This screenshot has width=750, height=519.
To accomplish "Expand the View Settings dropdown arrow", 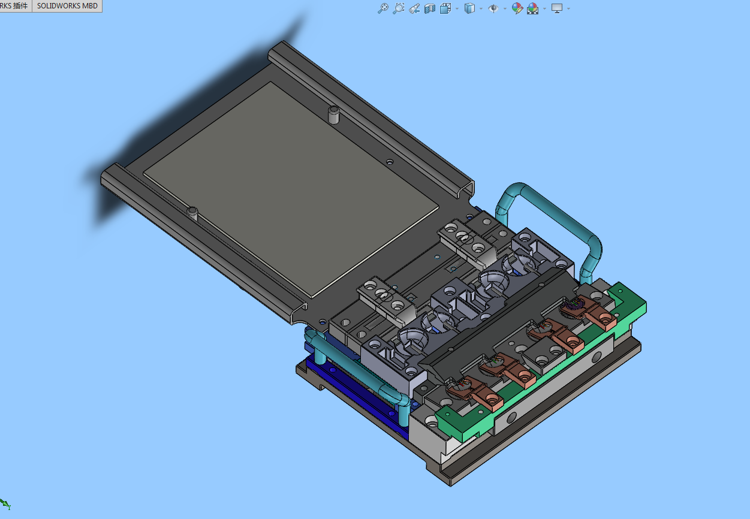I will pyautogui.click(x=568, y=8).
